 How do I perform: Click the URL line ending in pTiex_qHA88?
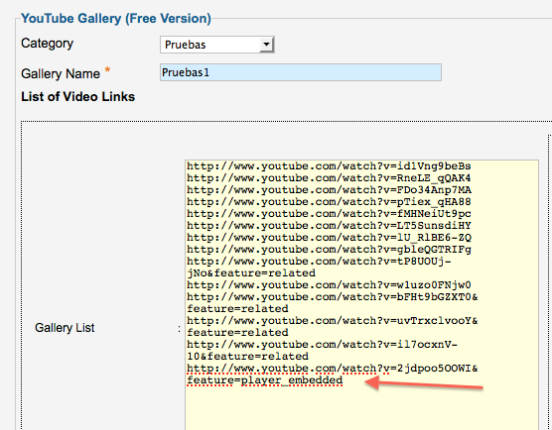(x=329, y=202)
